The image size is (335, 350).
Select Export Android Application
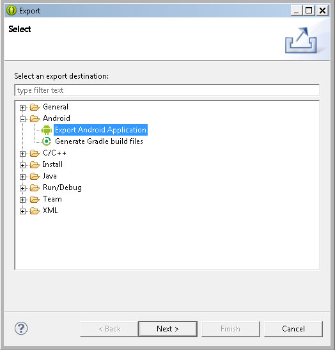click(x=100, y=130)
